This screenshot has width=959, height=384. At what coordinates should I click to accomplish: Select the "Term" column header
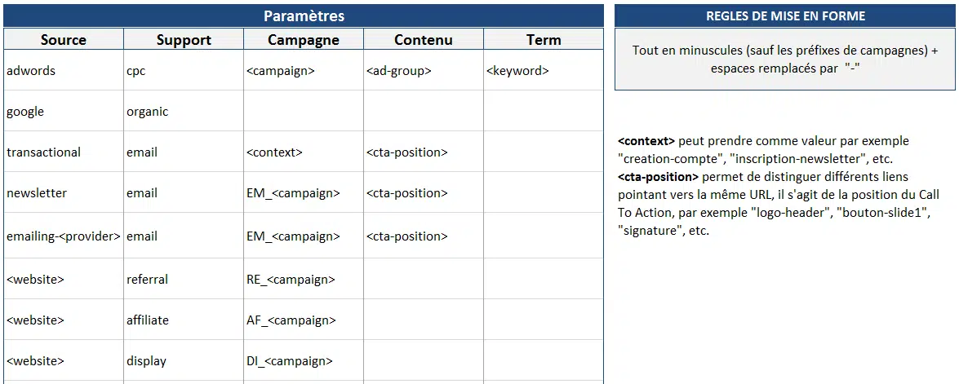coord(544,40)
